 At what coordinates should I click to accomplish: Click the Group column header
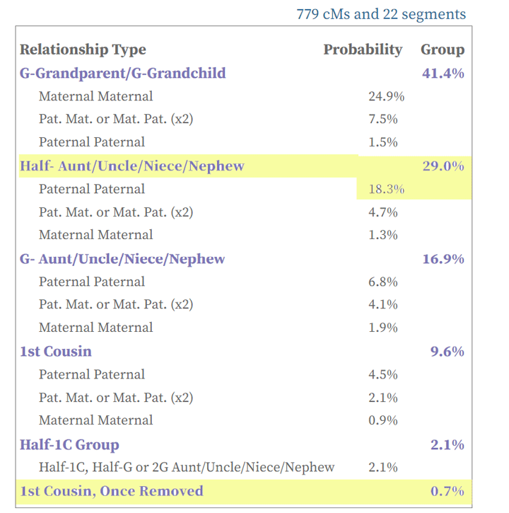click(443, 50)
